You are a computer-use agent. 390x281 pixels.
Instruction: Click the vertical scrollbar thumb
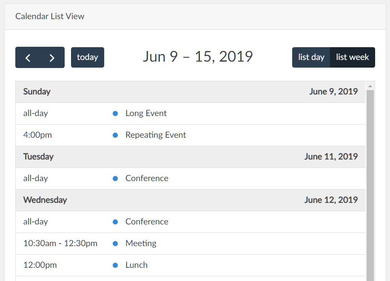pos(370,183)
